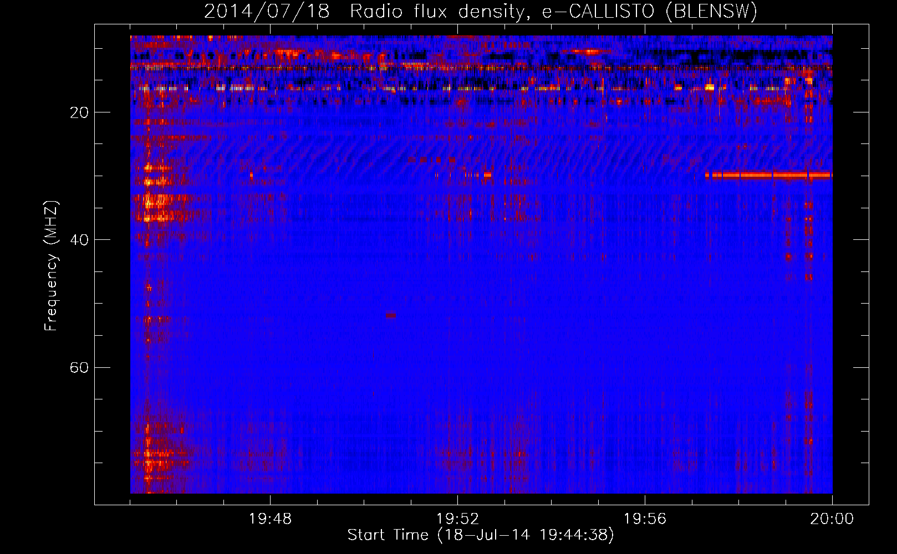897x554 pixels.
Task: Click the 19:52 time tick label
Action: pos(457,519)
